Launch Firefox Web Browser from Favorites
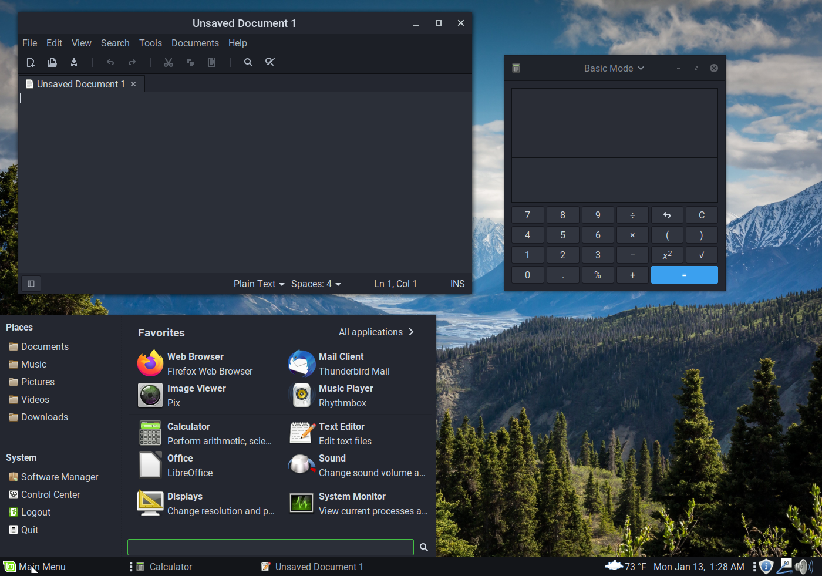The width and height of the screenshot is (822, 576). [196, 363]
